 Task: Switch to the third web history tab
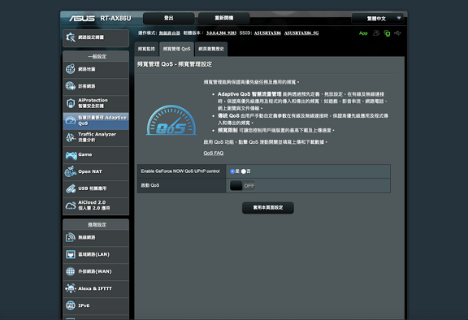211,49
